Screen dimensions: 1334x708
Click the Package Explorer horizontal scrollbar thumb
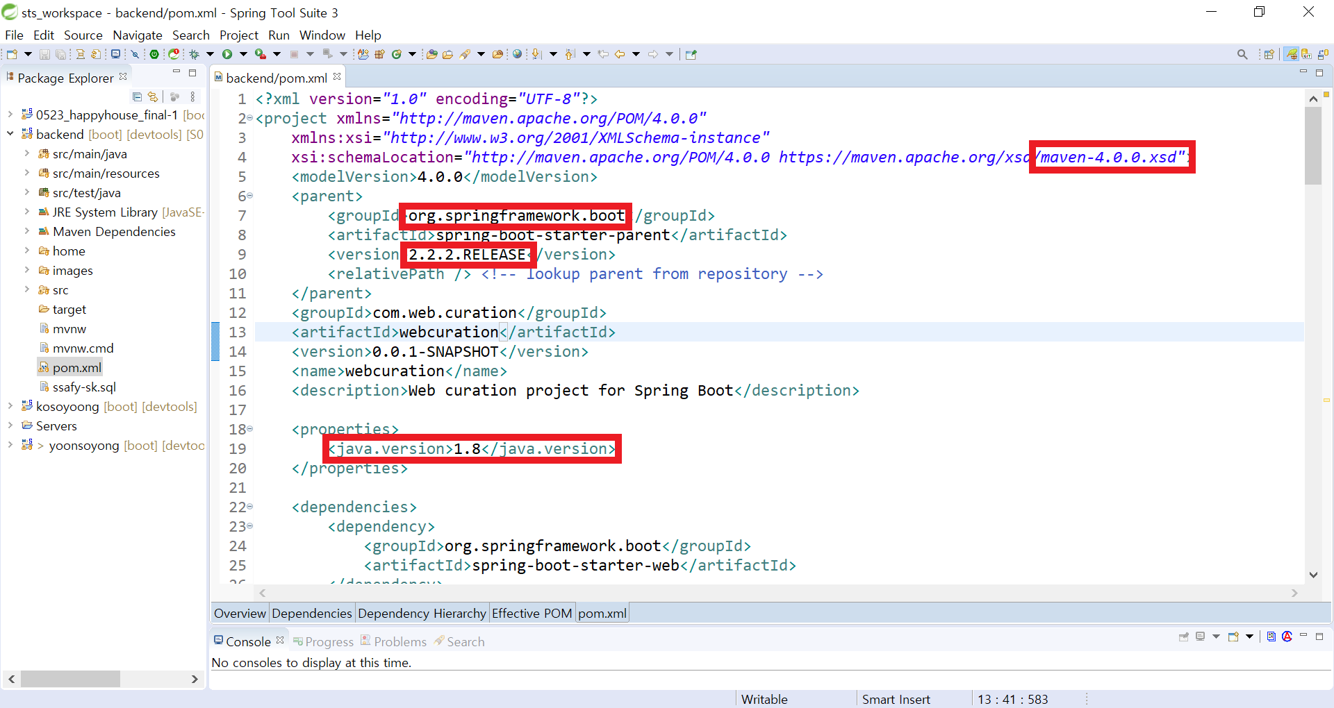click(x=70, y=679)
